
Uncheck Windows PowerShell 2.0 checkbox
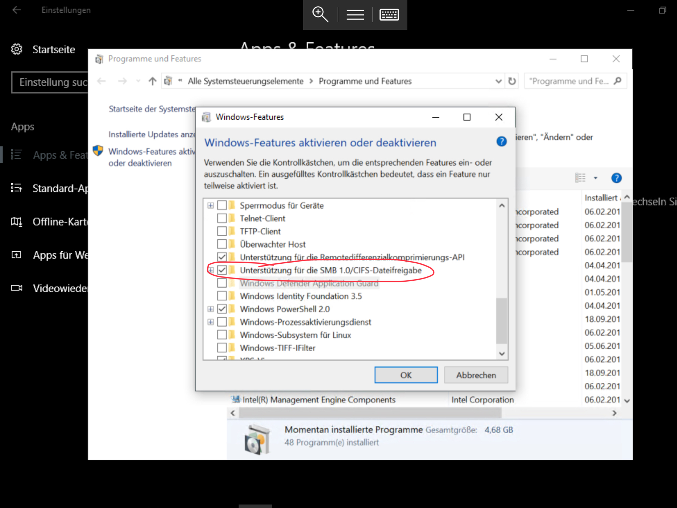[222, 309]
